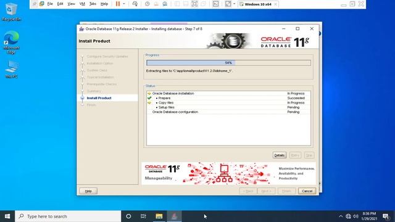Click the in-progress arrow icon beside Copy files

coord(149,103)
